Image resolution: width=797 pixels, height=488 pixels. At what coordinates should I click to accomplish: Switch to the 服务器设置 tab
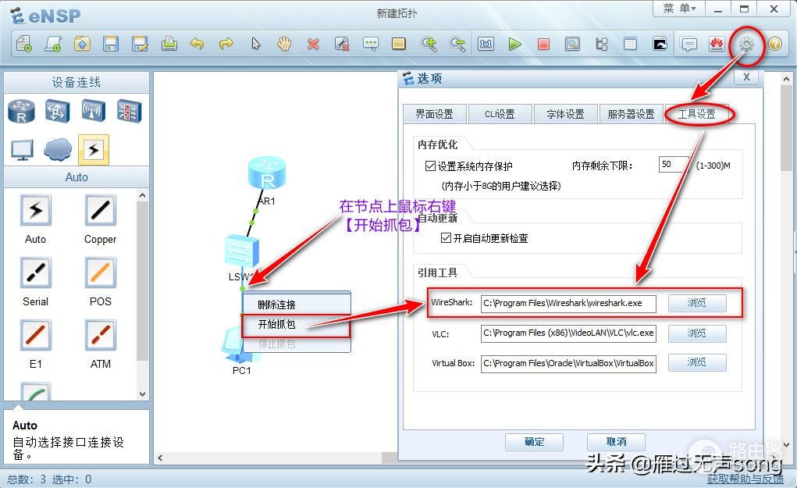tap(631, 114)
